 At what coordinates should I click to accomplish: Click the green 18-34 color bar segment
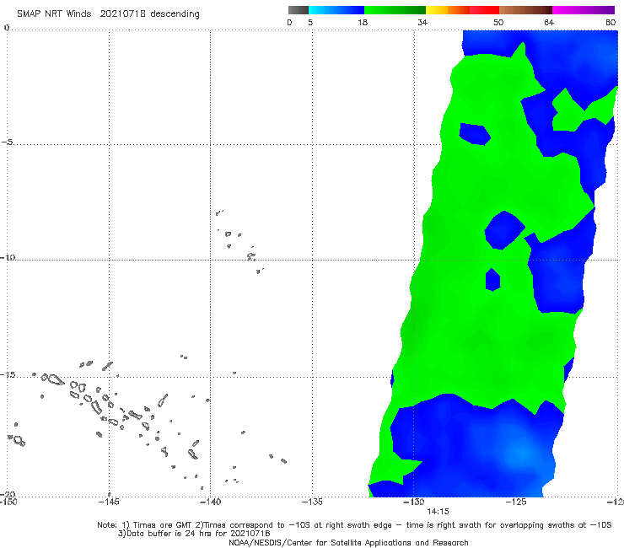(395, 10)
